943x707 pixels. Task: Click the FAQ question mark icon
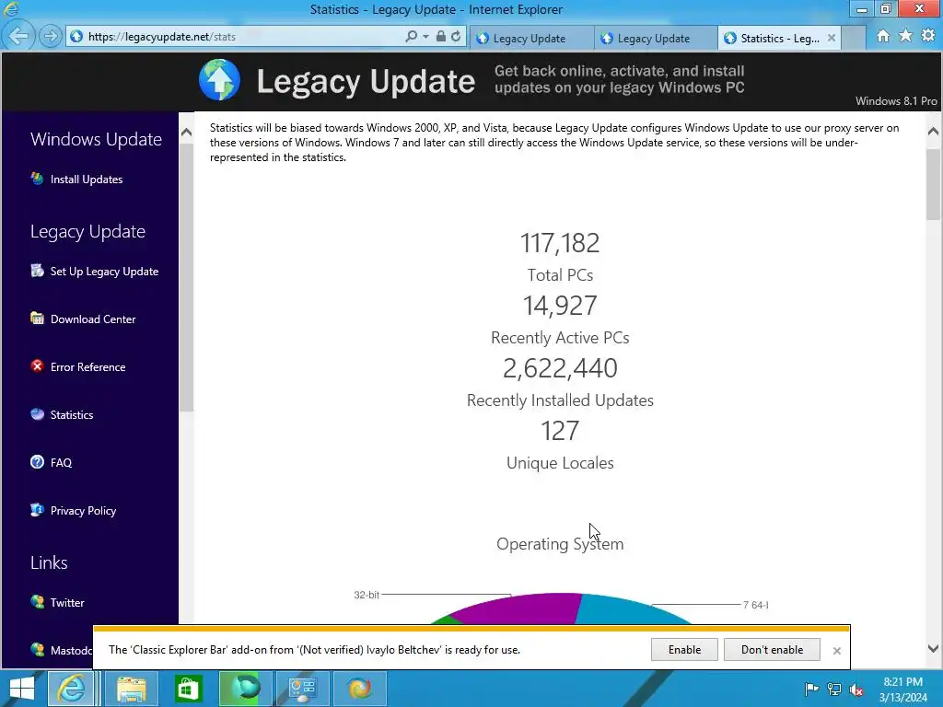pos(37,462)
